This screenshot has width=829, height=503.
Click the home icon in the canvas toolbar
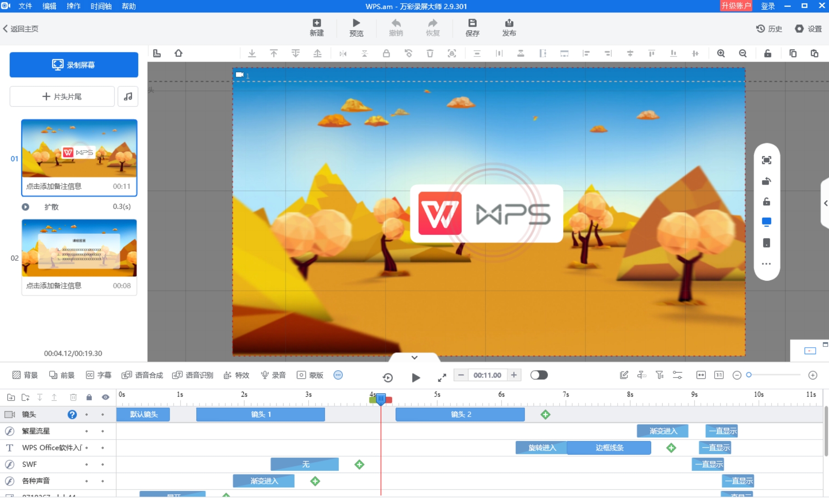tap(178, 53)
